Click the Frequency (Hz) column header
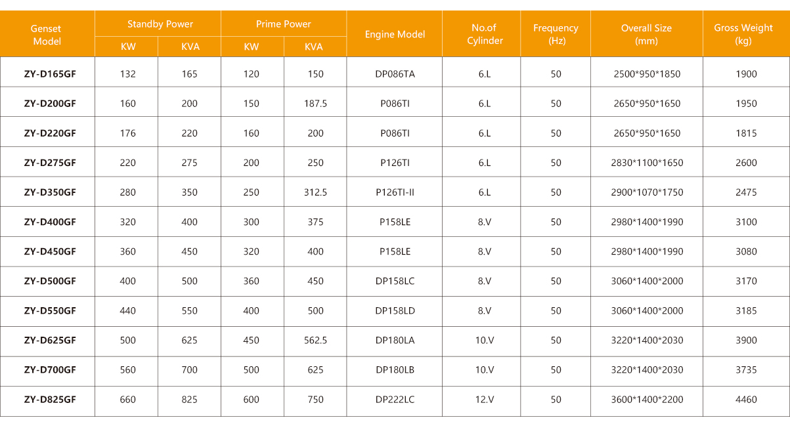 coord(556,34)
